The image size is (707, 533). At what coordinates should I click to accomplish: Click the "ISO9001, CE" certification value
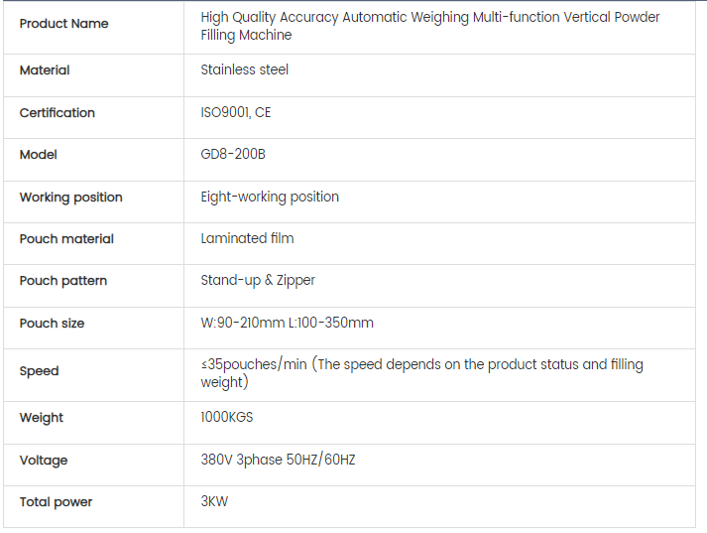(235, 113)
